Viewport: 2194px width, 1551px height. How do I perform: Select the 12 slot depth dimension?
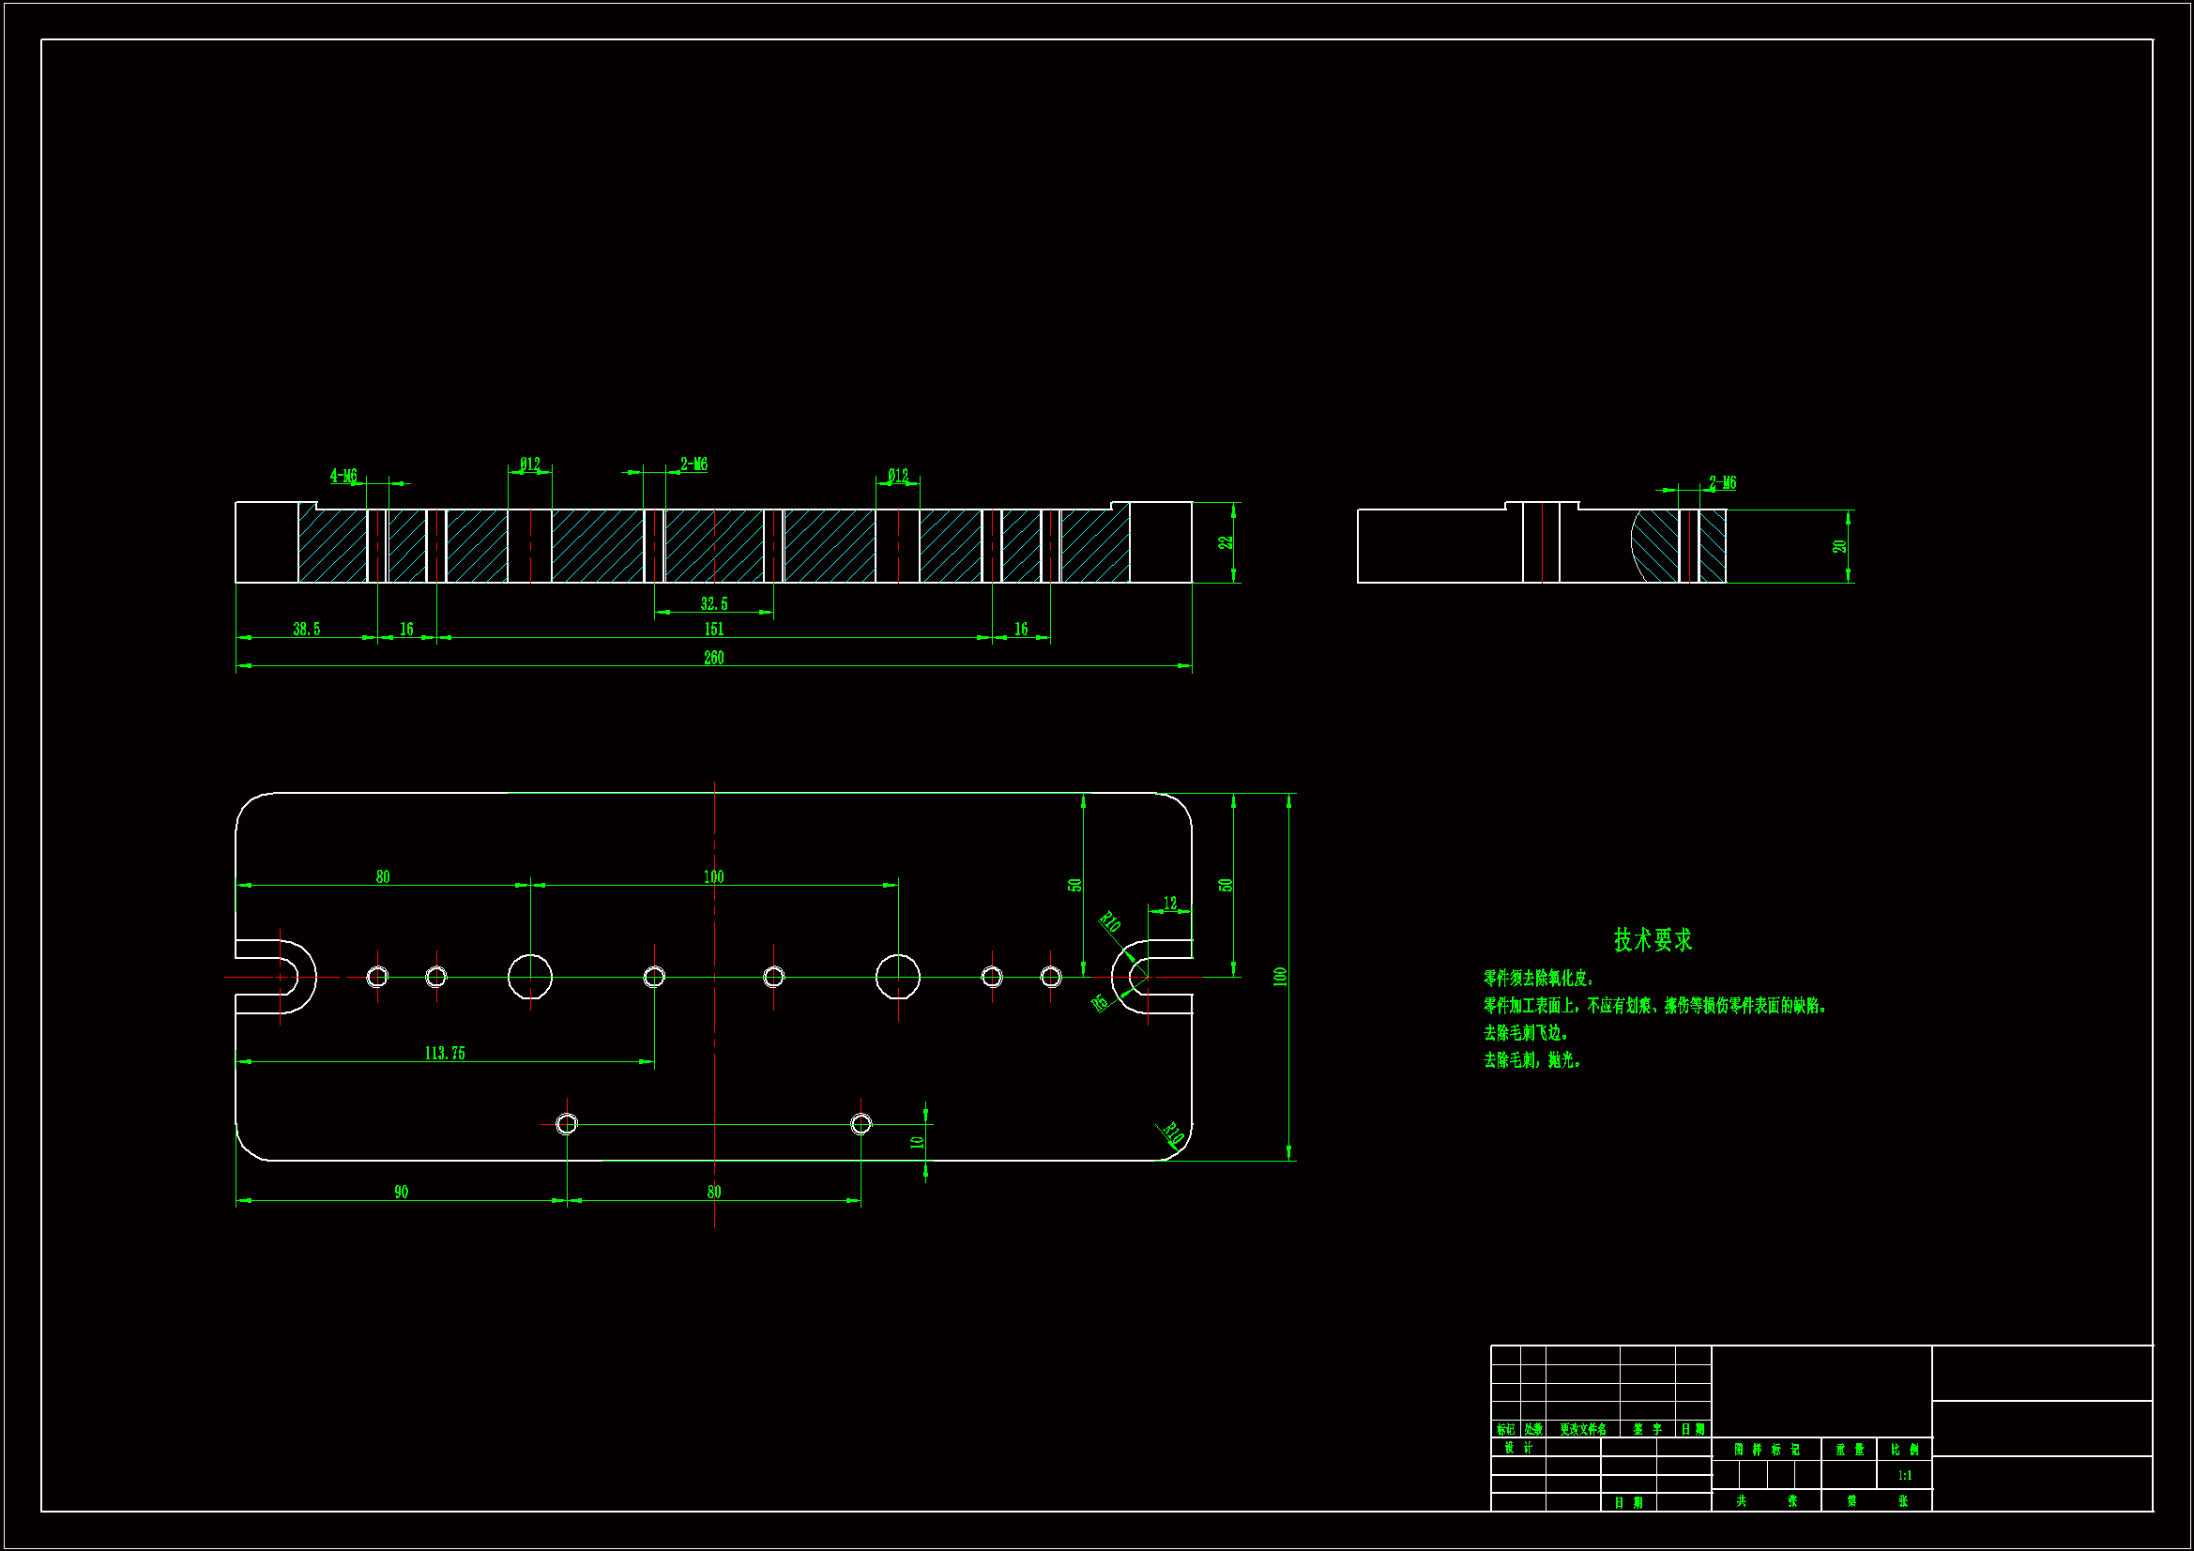pyautogui.click(x=1169, y=903)
